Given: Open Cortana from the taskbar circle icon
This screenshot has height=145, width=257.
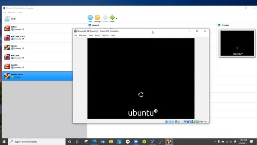Looking at the screenshot, I should click(69, 141).
